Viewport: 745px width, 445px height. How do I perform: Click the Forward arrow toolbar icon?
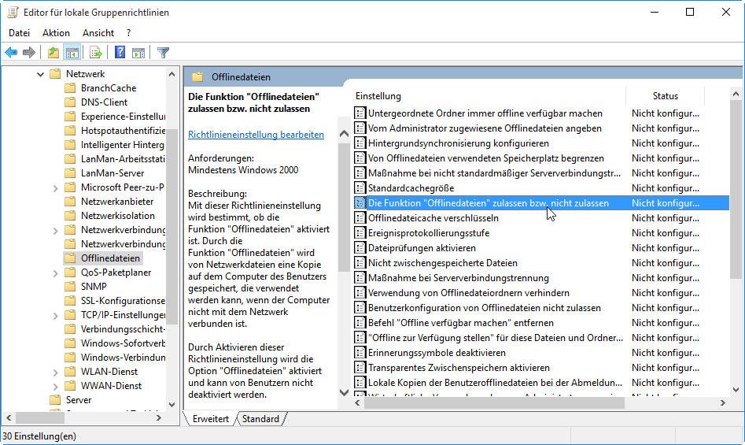point(29,52)
